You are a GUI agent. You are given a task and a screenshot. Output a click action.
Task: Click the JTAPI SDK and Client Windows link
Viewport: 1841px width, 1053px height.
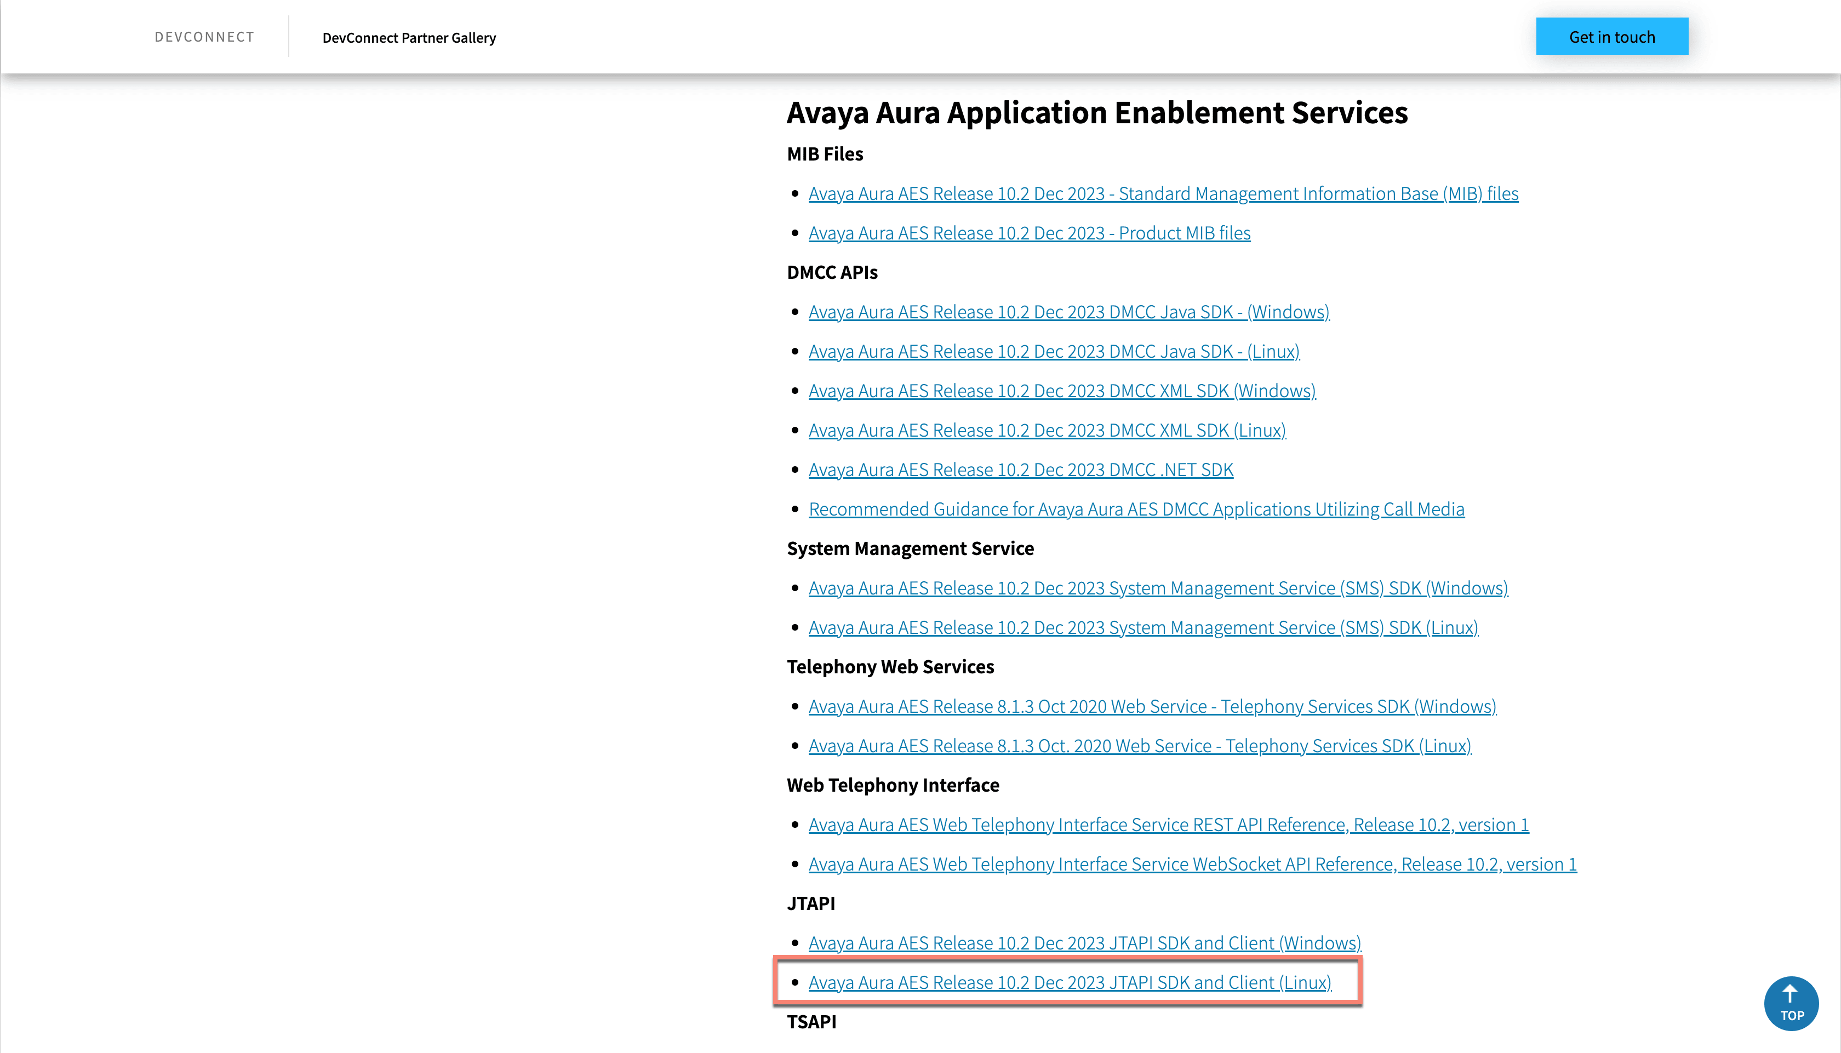pyautogui.click(x=1084, y=944)
